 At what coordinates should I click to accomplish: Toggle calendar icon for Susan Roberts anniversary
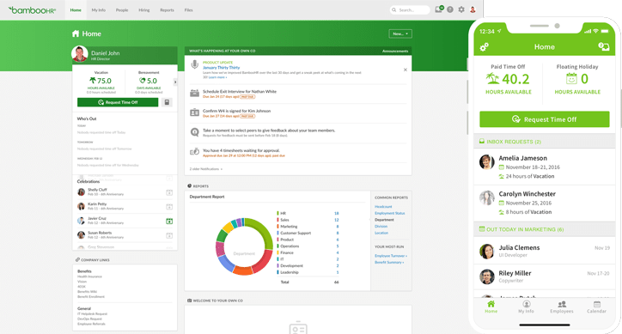tap(169, 235)
